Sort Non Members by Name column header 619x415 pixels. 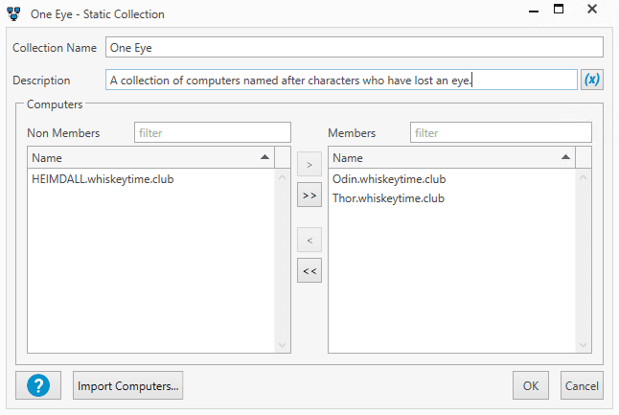[150, 157]
